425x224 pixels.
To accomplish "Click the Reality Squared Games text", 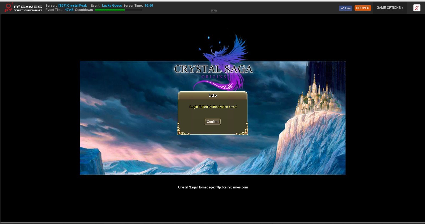I will pos(28,10).
